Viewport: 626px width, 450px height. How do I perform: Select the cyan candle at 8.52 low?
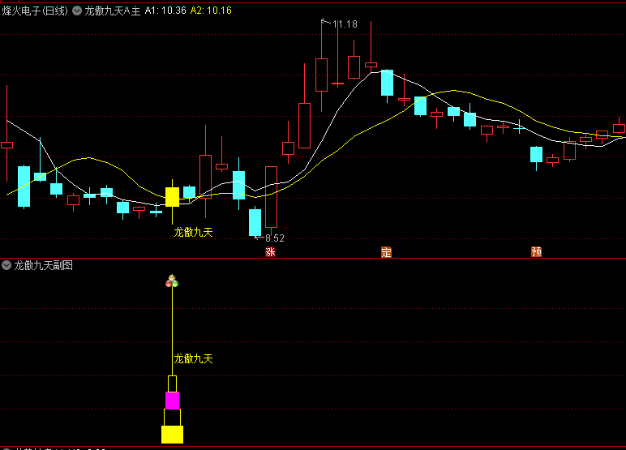pos(255,222)
